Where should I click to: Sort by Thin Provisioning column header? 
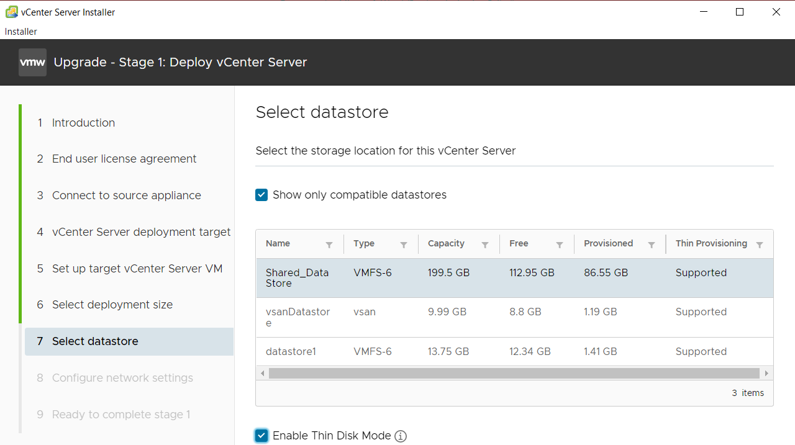click(x=711, y=243)
